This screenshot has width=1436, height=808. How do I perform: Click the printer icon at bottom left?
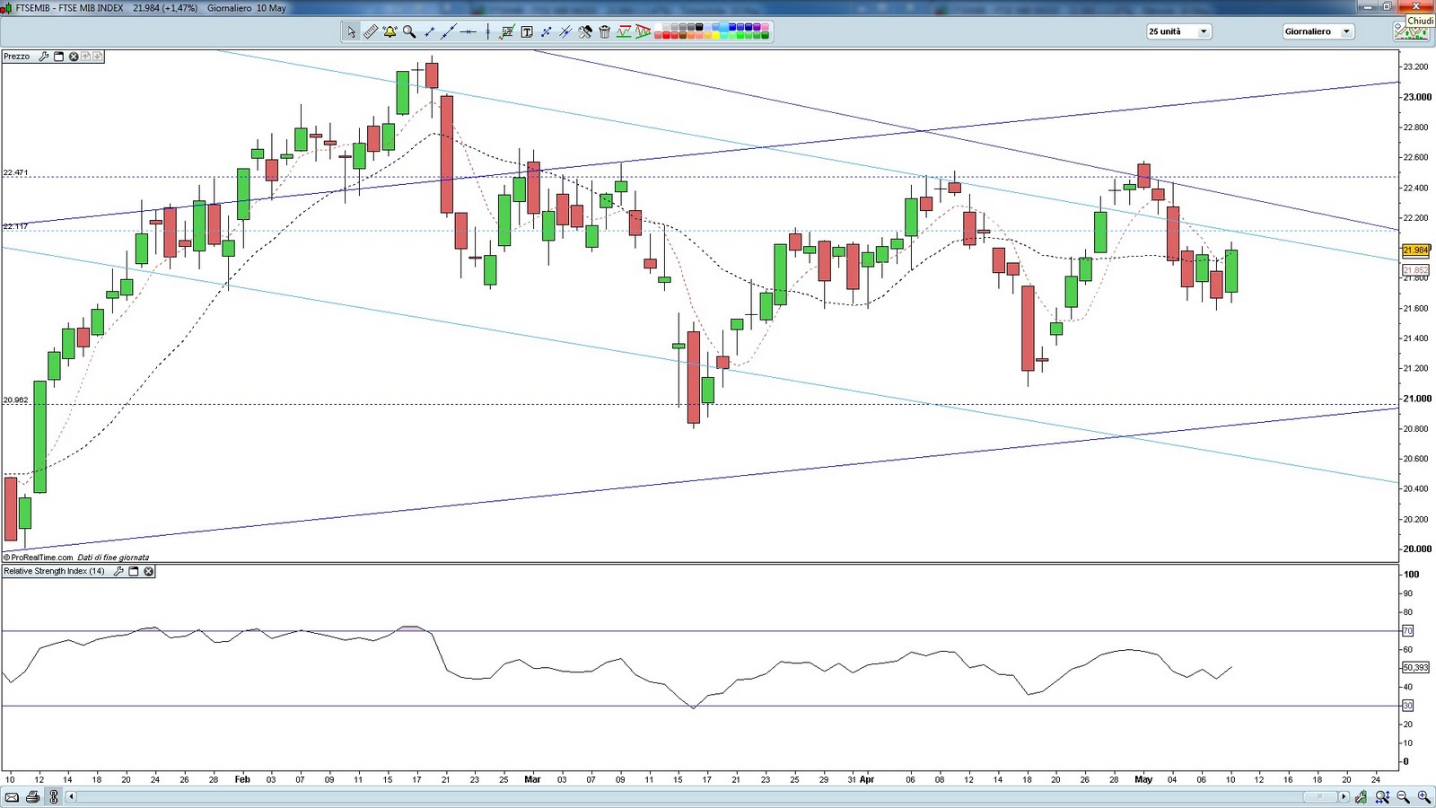tap(33, 796)
